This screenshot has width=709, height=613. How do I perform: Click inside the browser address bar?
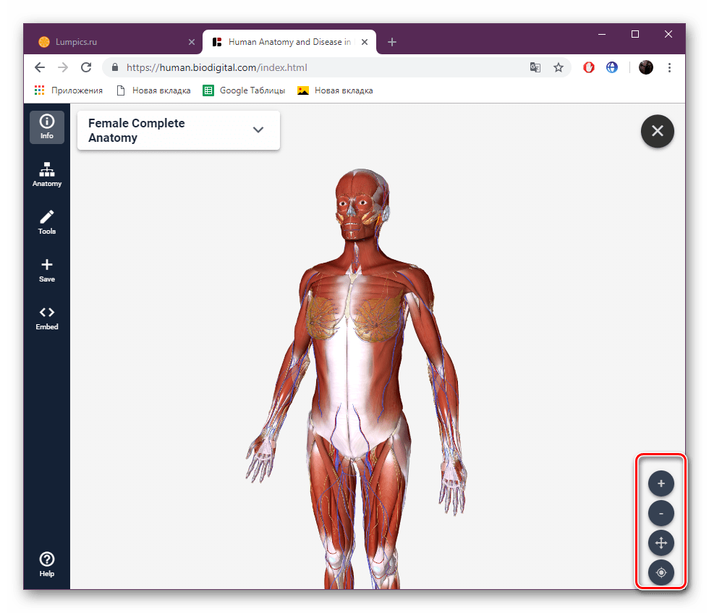pos(326,67)
